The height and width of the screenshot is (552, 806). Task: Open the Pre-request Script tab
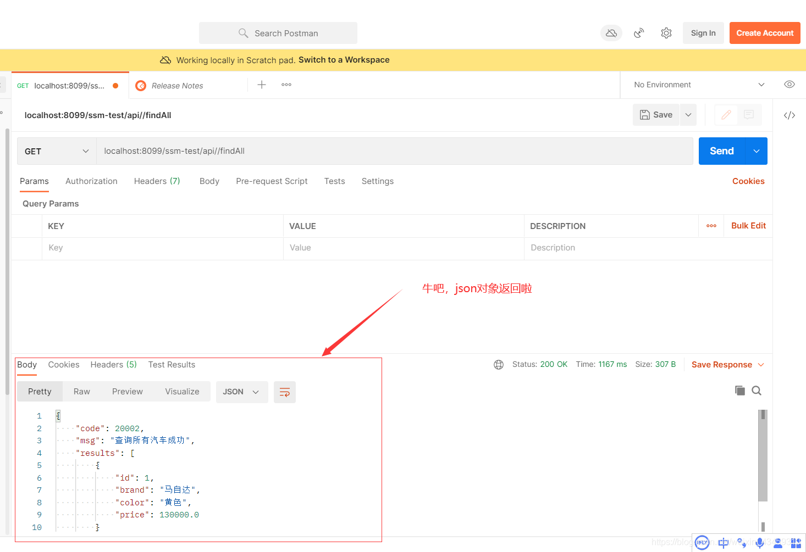(x=272, y=181)
